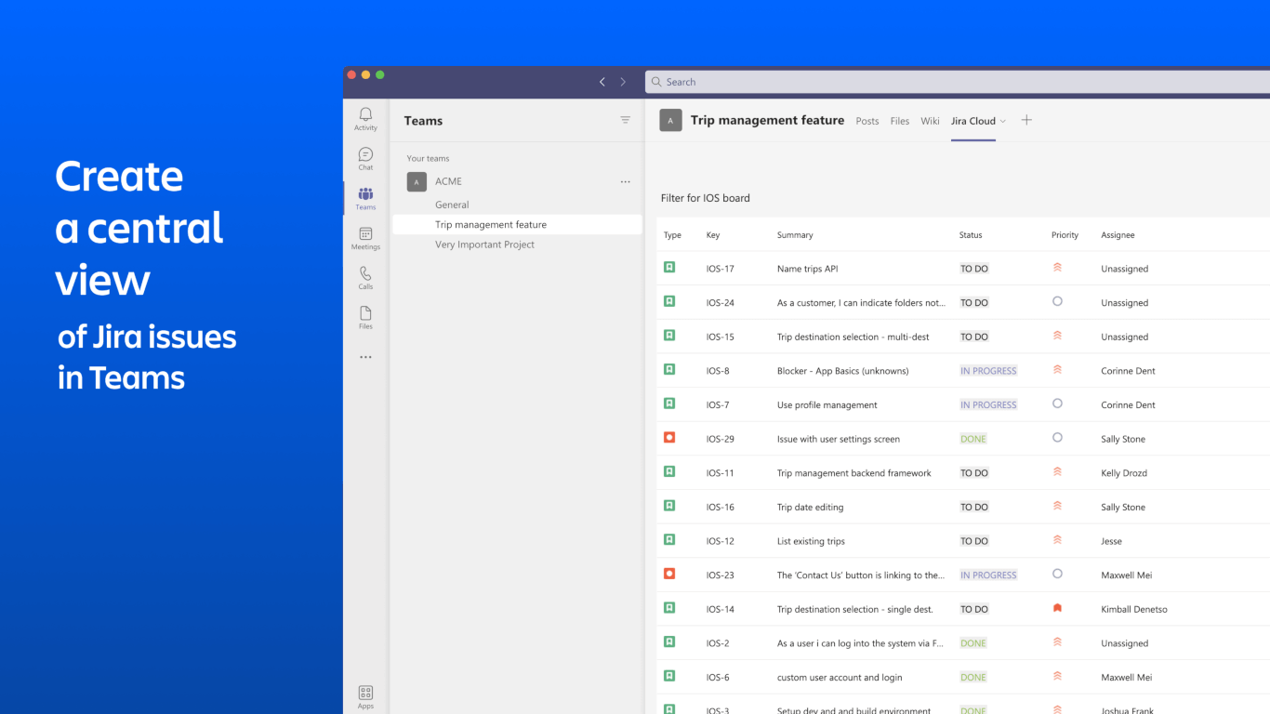The width and height of the screenshot is (1270, 714).
Task: Click priority icon for IOS-14
Action: tap(1057, 608)
